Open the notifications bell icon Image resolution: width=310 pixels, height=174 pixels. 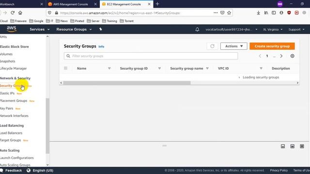click(x=197, y=29)
